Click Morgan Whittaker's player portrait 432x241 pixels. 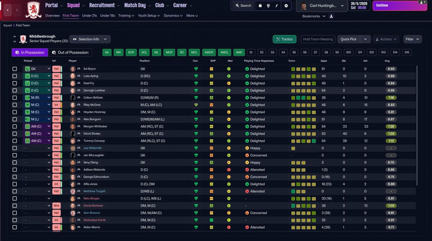tap(73, 127)
